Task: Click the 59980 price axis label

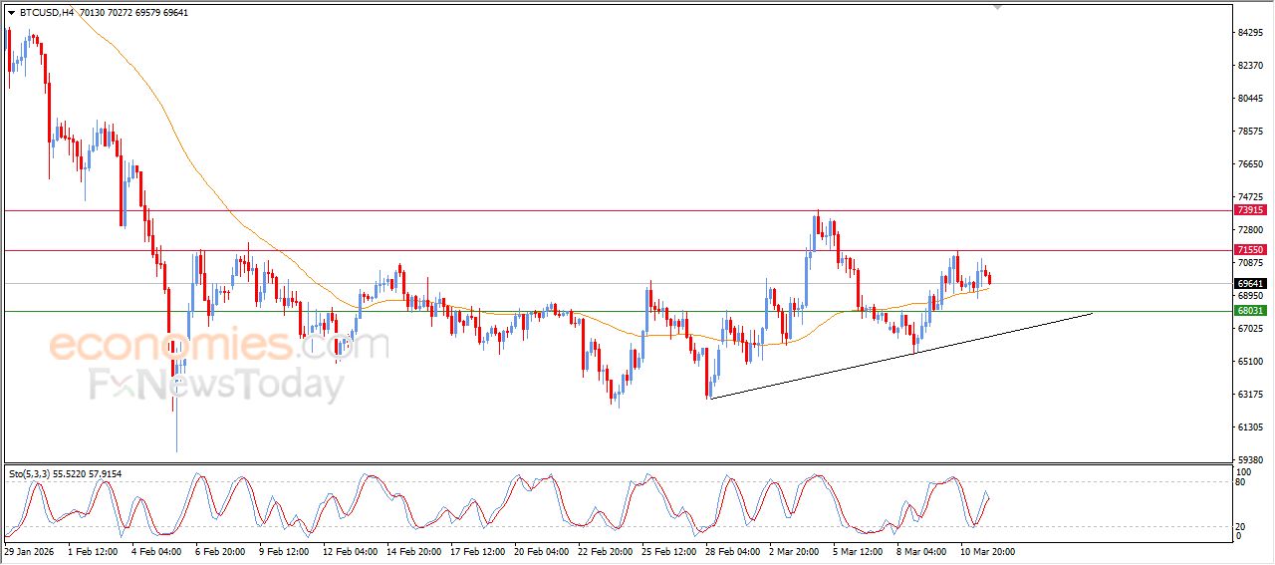Action: click(1249, 459)
